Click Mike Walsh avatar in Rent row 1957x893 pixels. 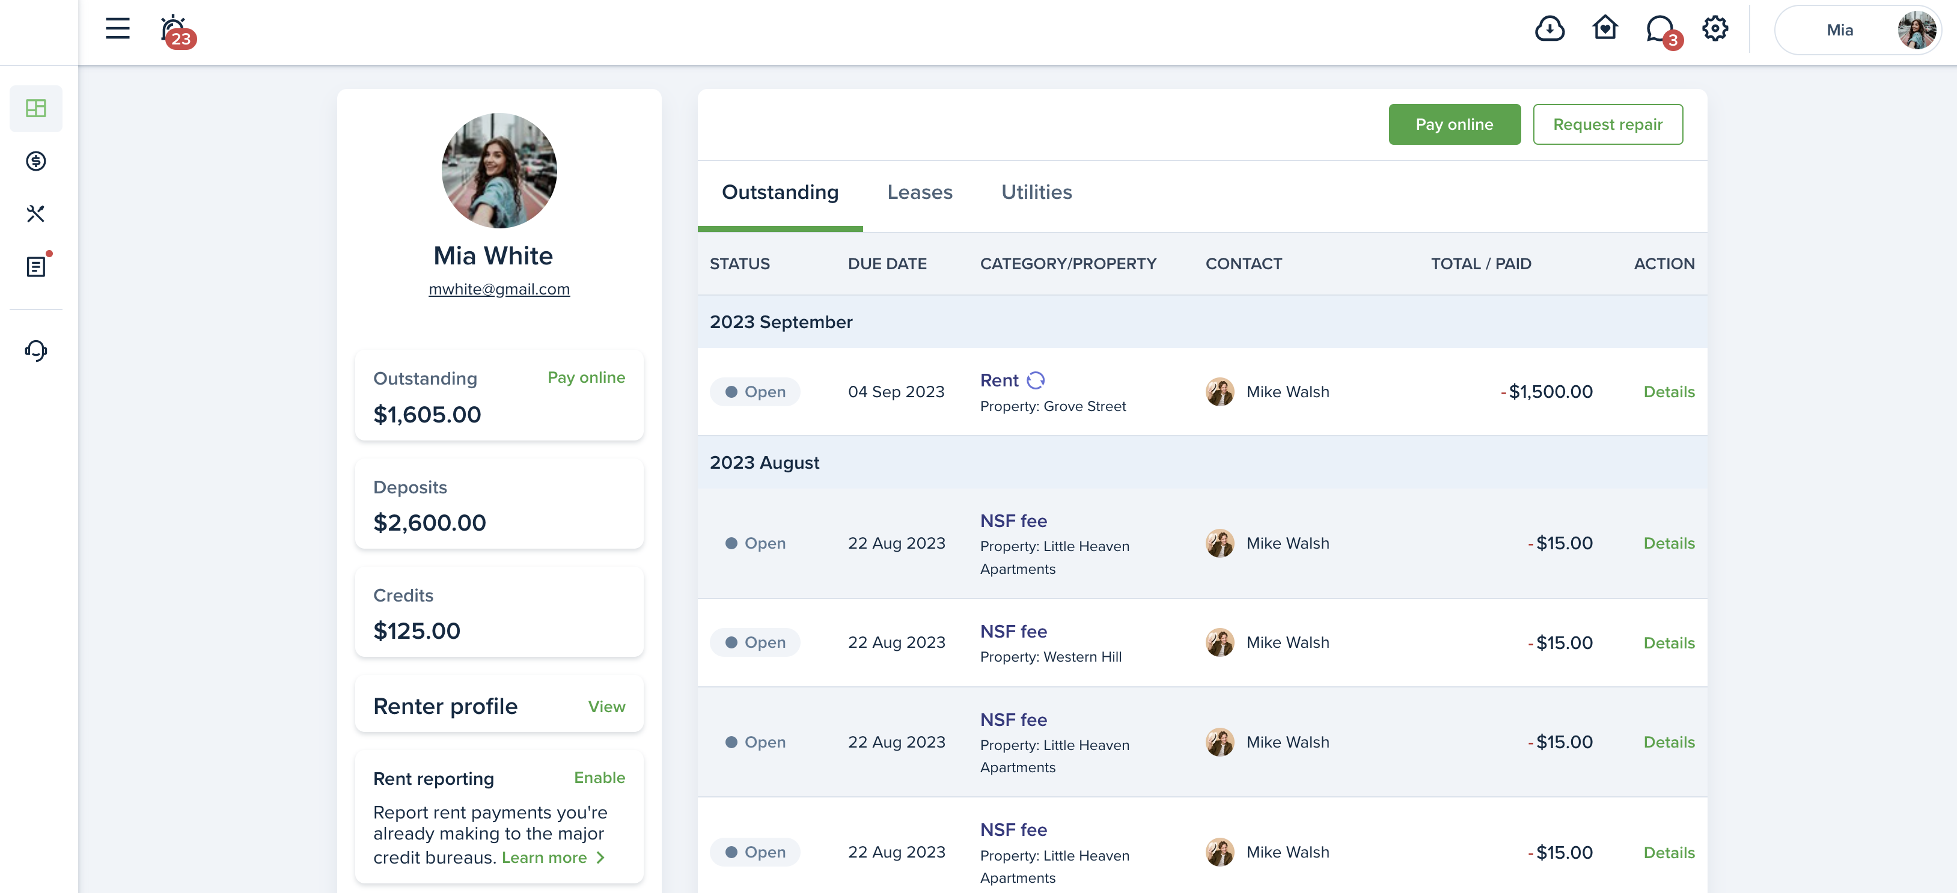click(x=1220, y=392)
